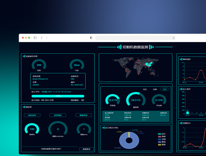
Task: Click the 97.06% pie chart label
Action: pos(117,148)
